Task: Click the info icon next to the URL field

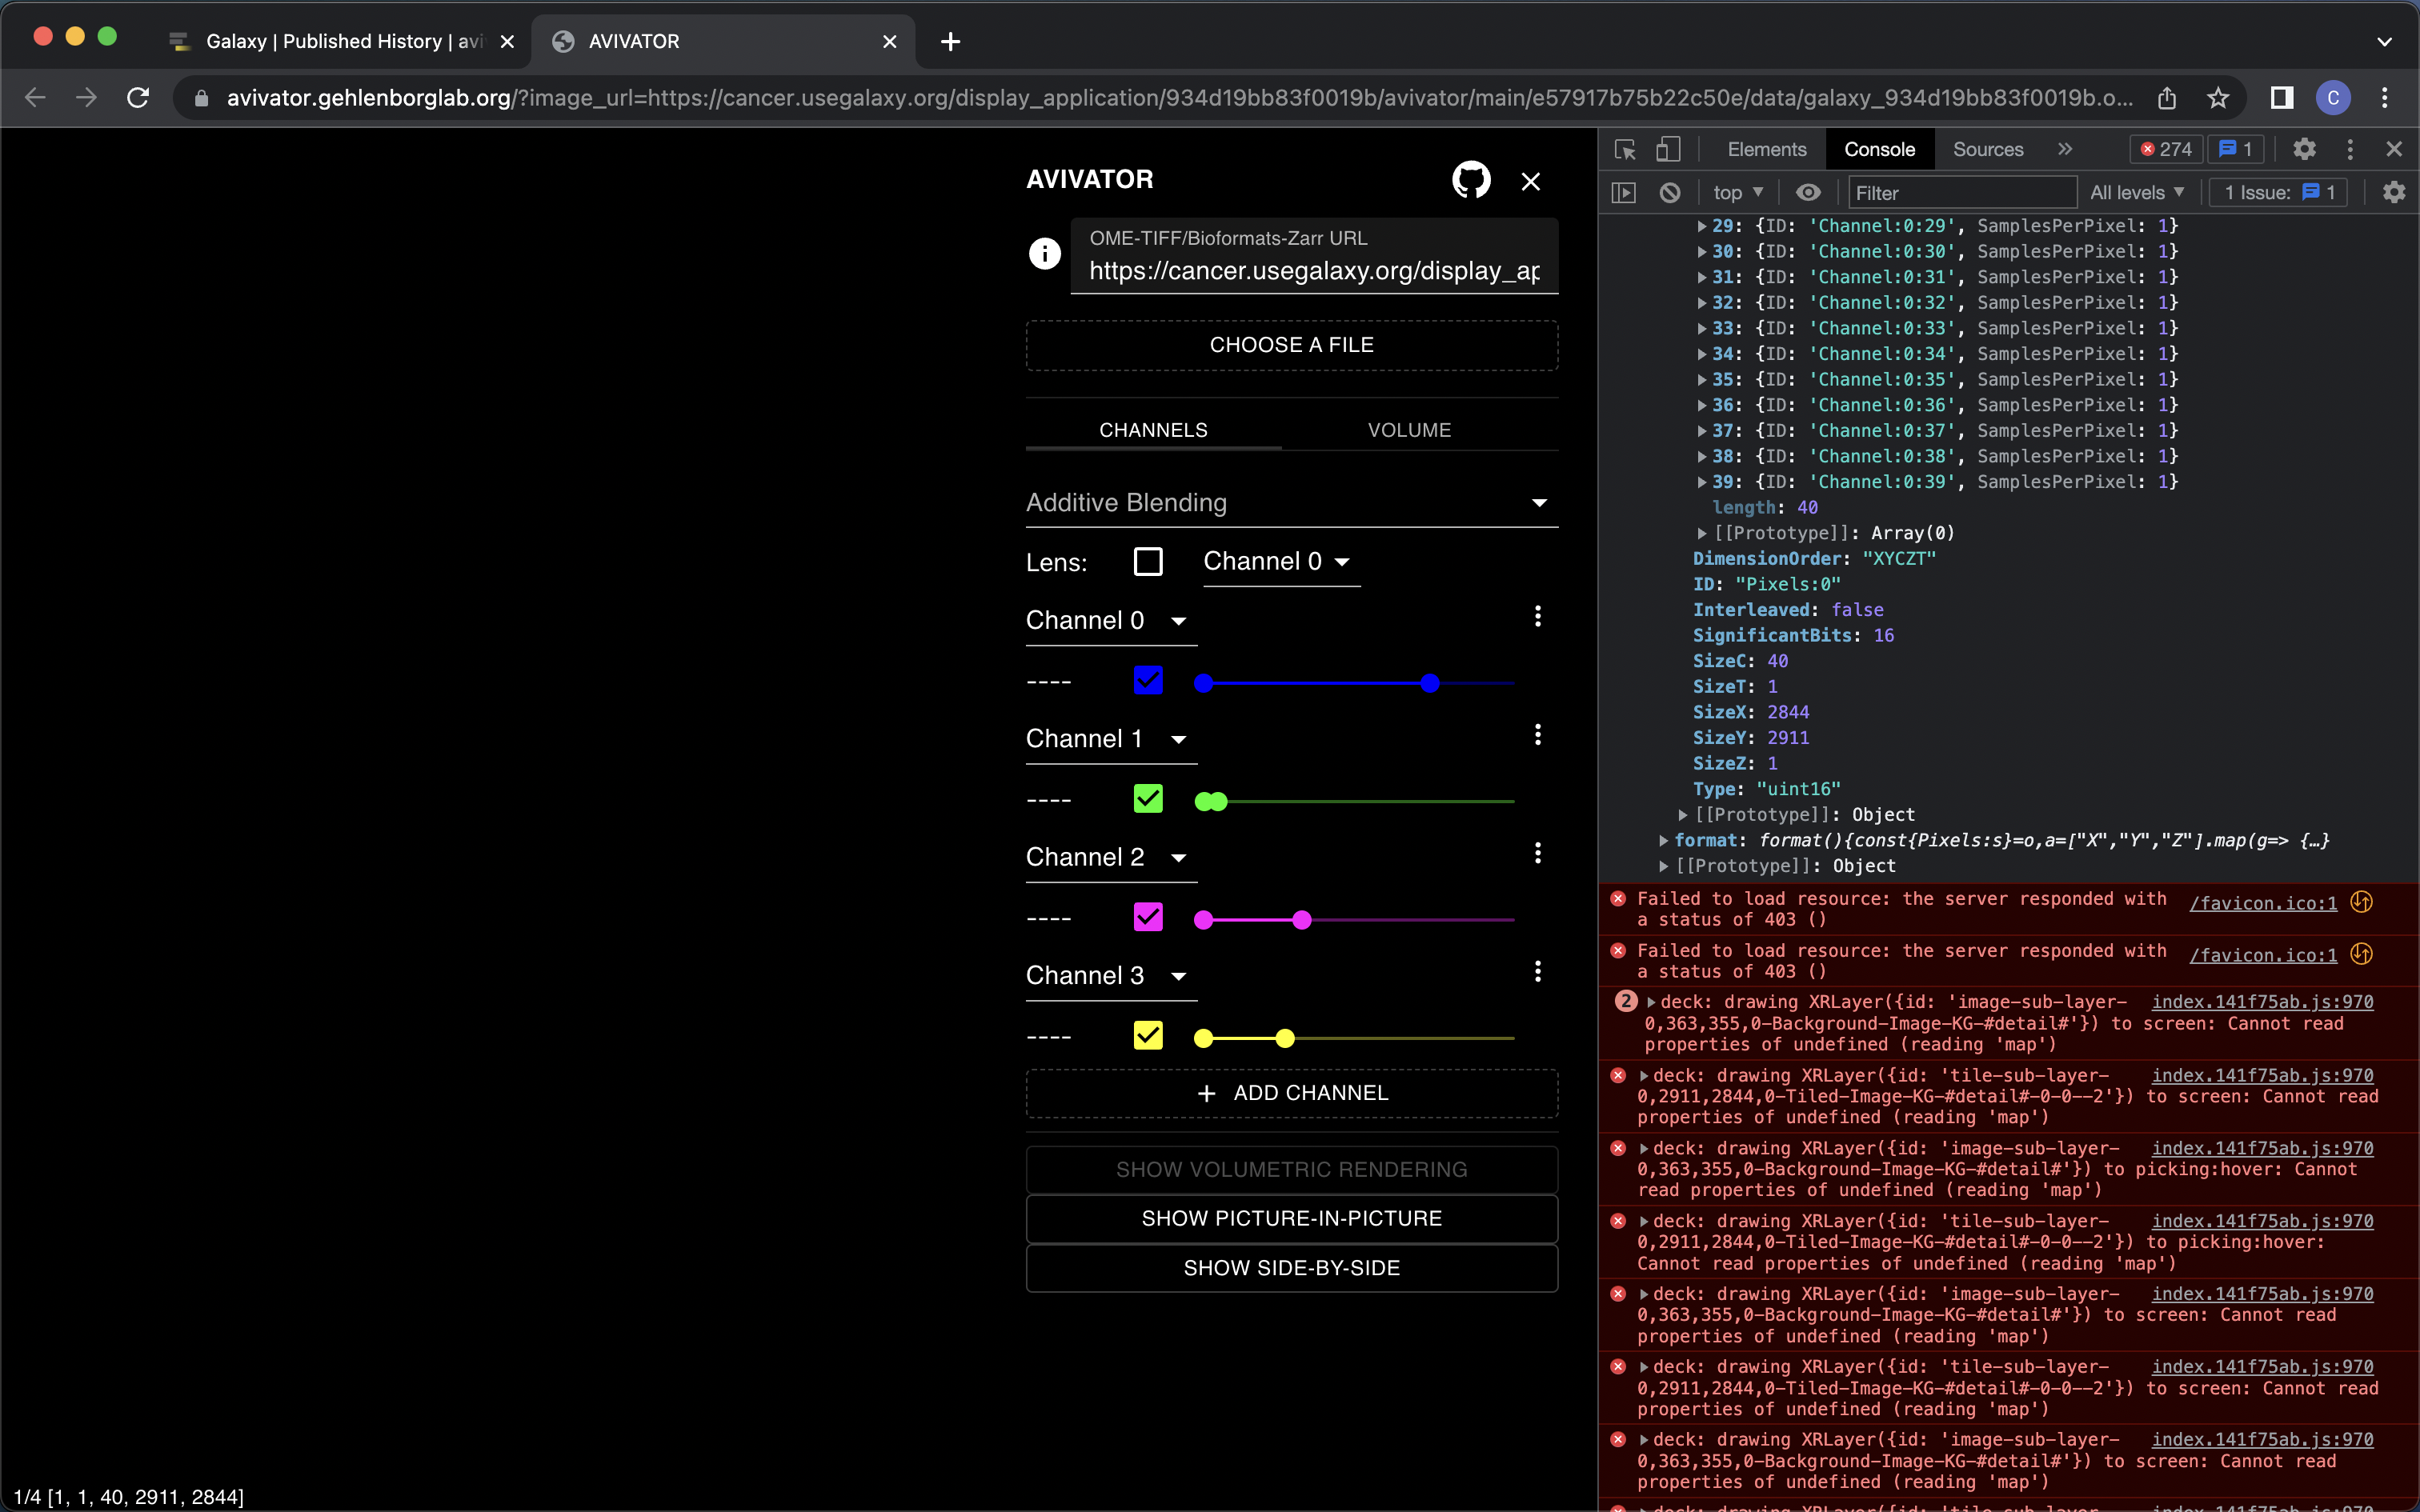Action: coord(1044,253)
